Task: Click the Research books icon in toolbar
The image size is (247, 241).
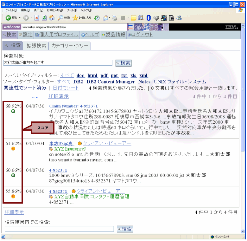Action: 141,18
